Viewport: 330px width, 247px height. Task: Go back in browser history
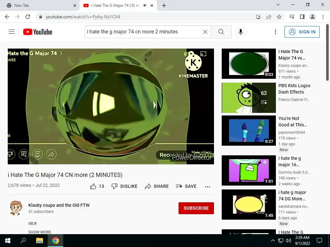(x=7, y=17)
